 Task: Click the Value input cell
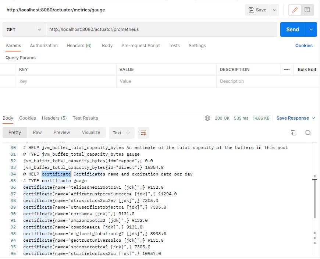(166, 81)
